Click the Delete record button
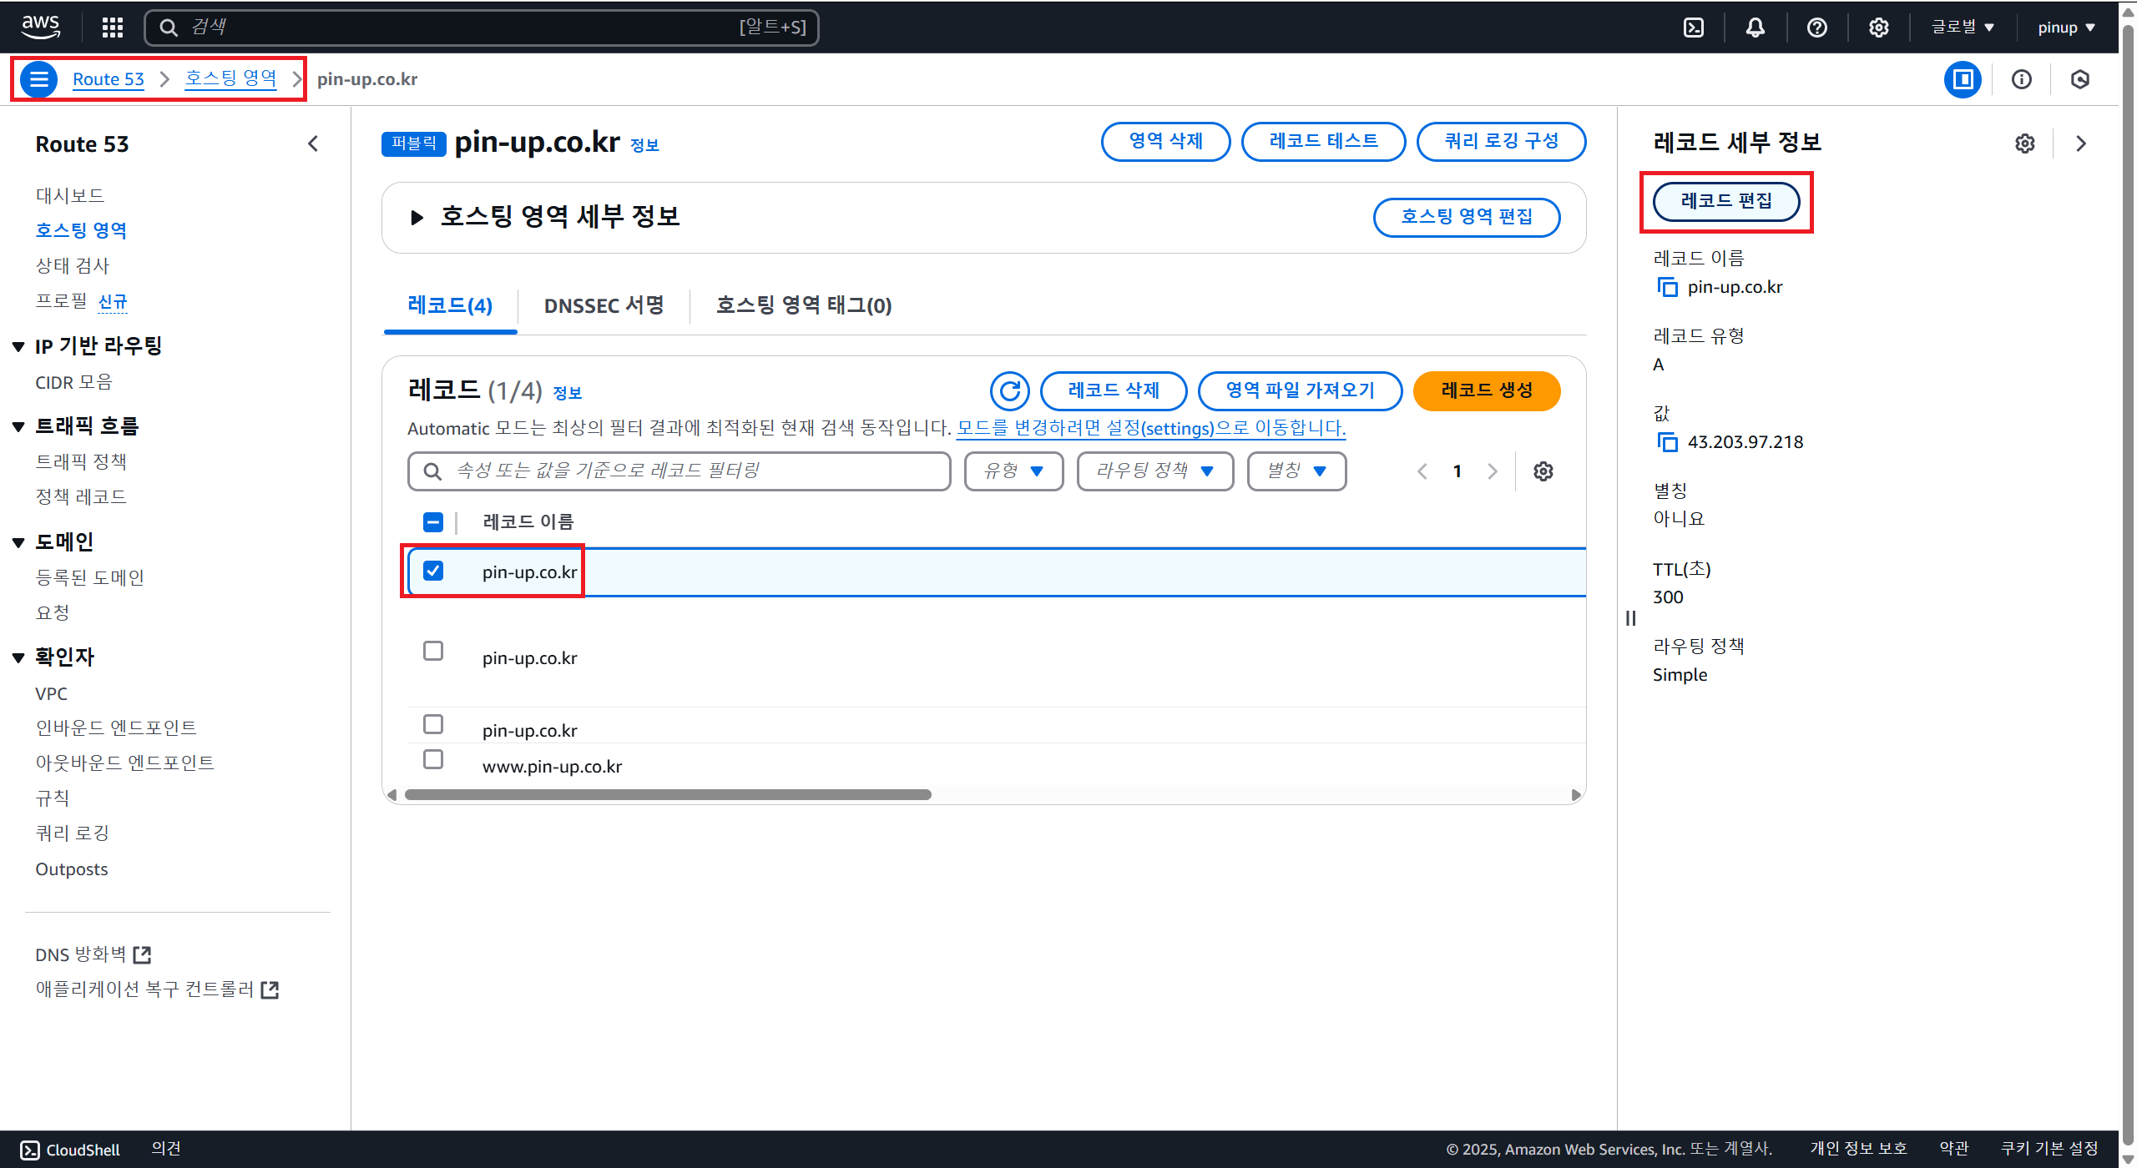This screenshot has height=1168, width=2137. click(x=1114, y=390)
